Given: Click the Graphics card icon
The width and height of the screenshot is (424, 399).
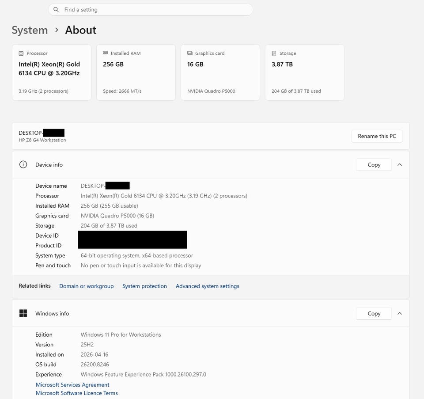Looking at the screenshot, I should point(189,53).
